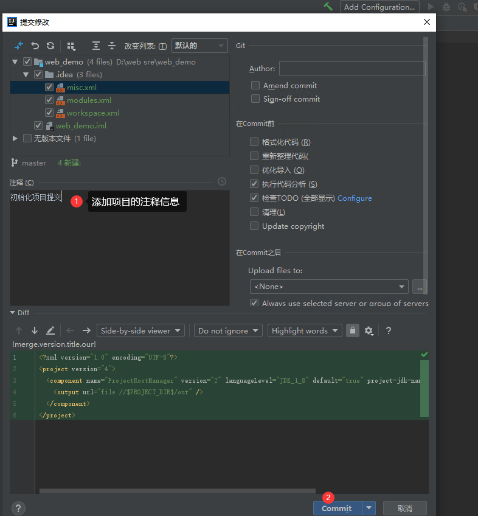Enable Update copyright checkbox
Viewport: 478px width, 516px height.
pyautogui.click(x=254, y=226)
